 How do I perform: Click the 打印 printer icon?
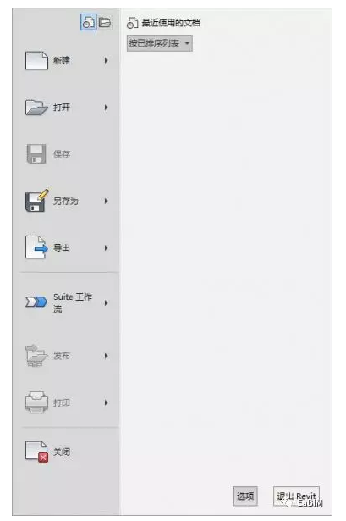pyautogui.click(x=36, y=402)
